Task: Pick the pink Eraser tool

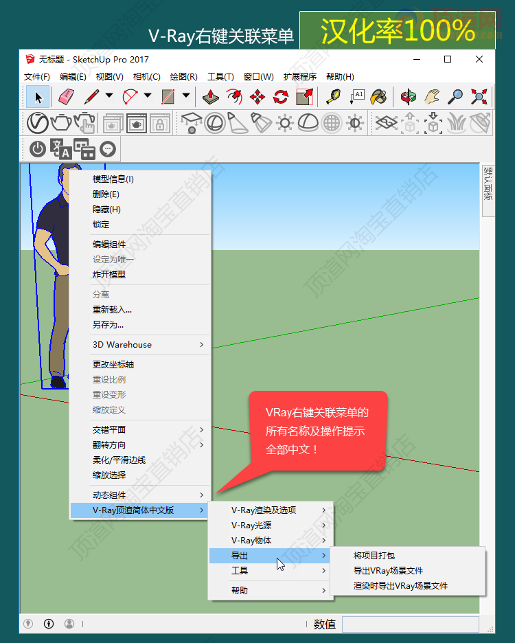Action: [66, 97]
